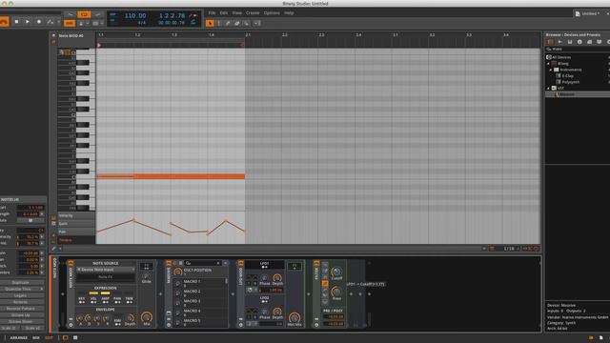The image size is (610, 343).
Task: Click the Duplicate button
Action: click(20, 283)
